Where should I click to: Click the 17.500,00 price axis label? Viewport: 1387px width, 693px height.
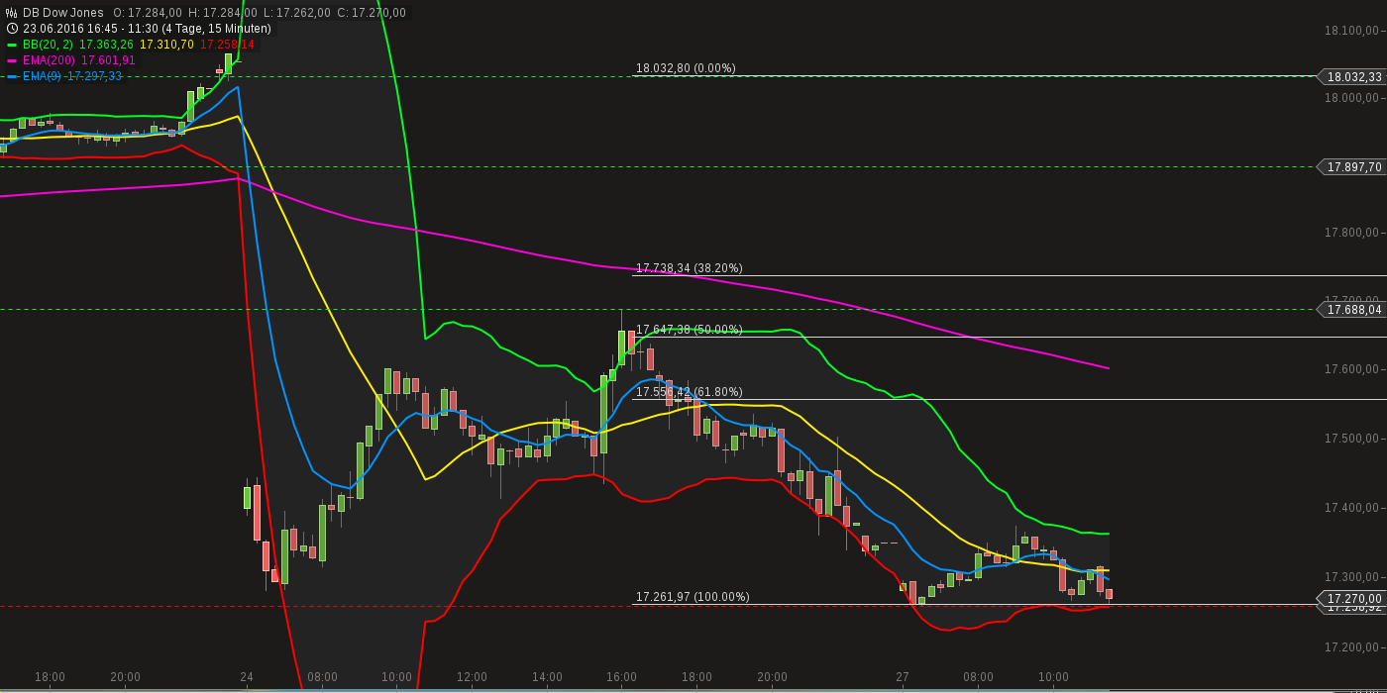tap(1351, 439)
